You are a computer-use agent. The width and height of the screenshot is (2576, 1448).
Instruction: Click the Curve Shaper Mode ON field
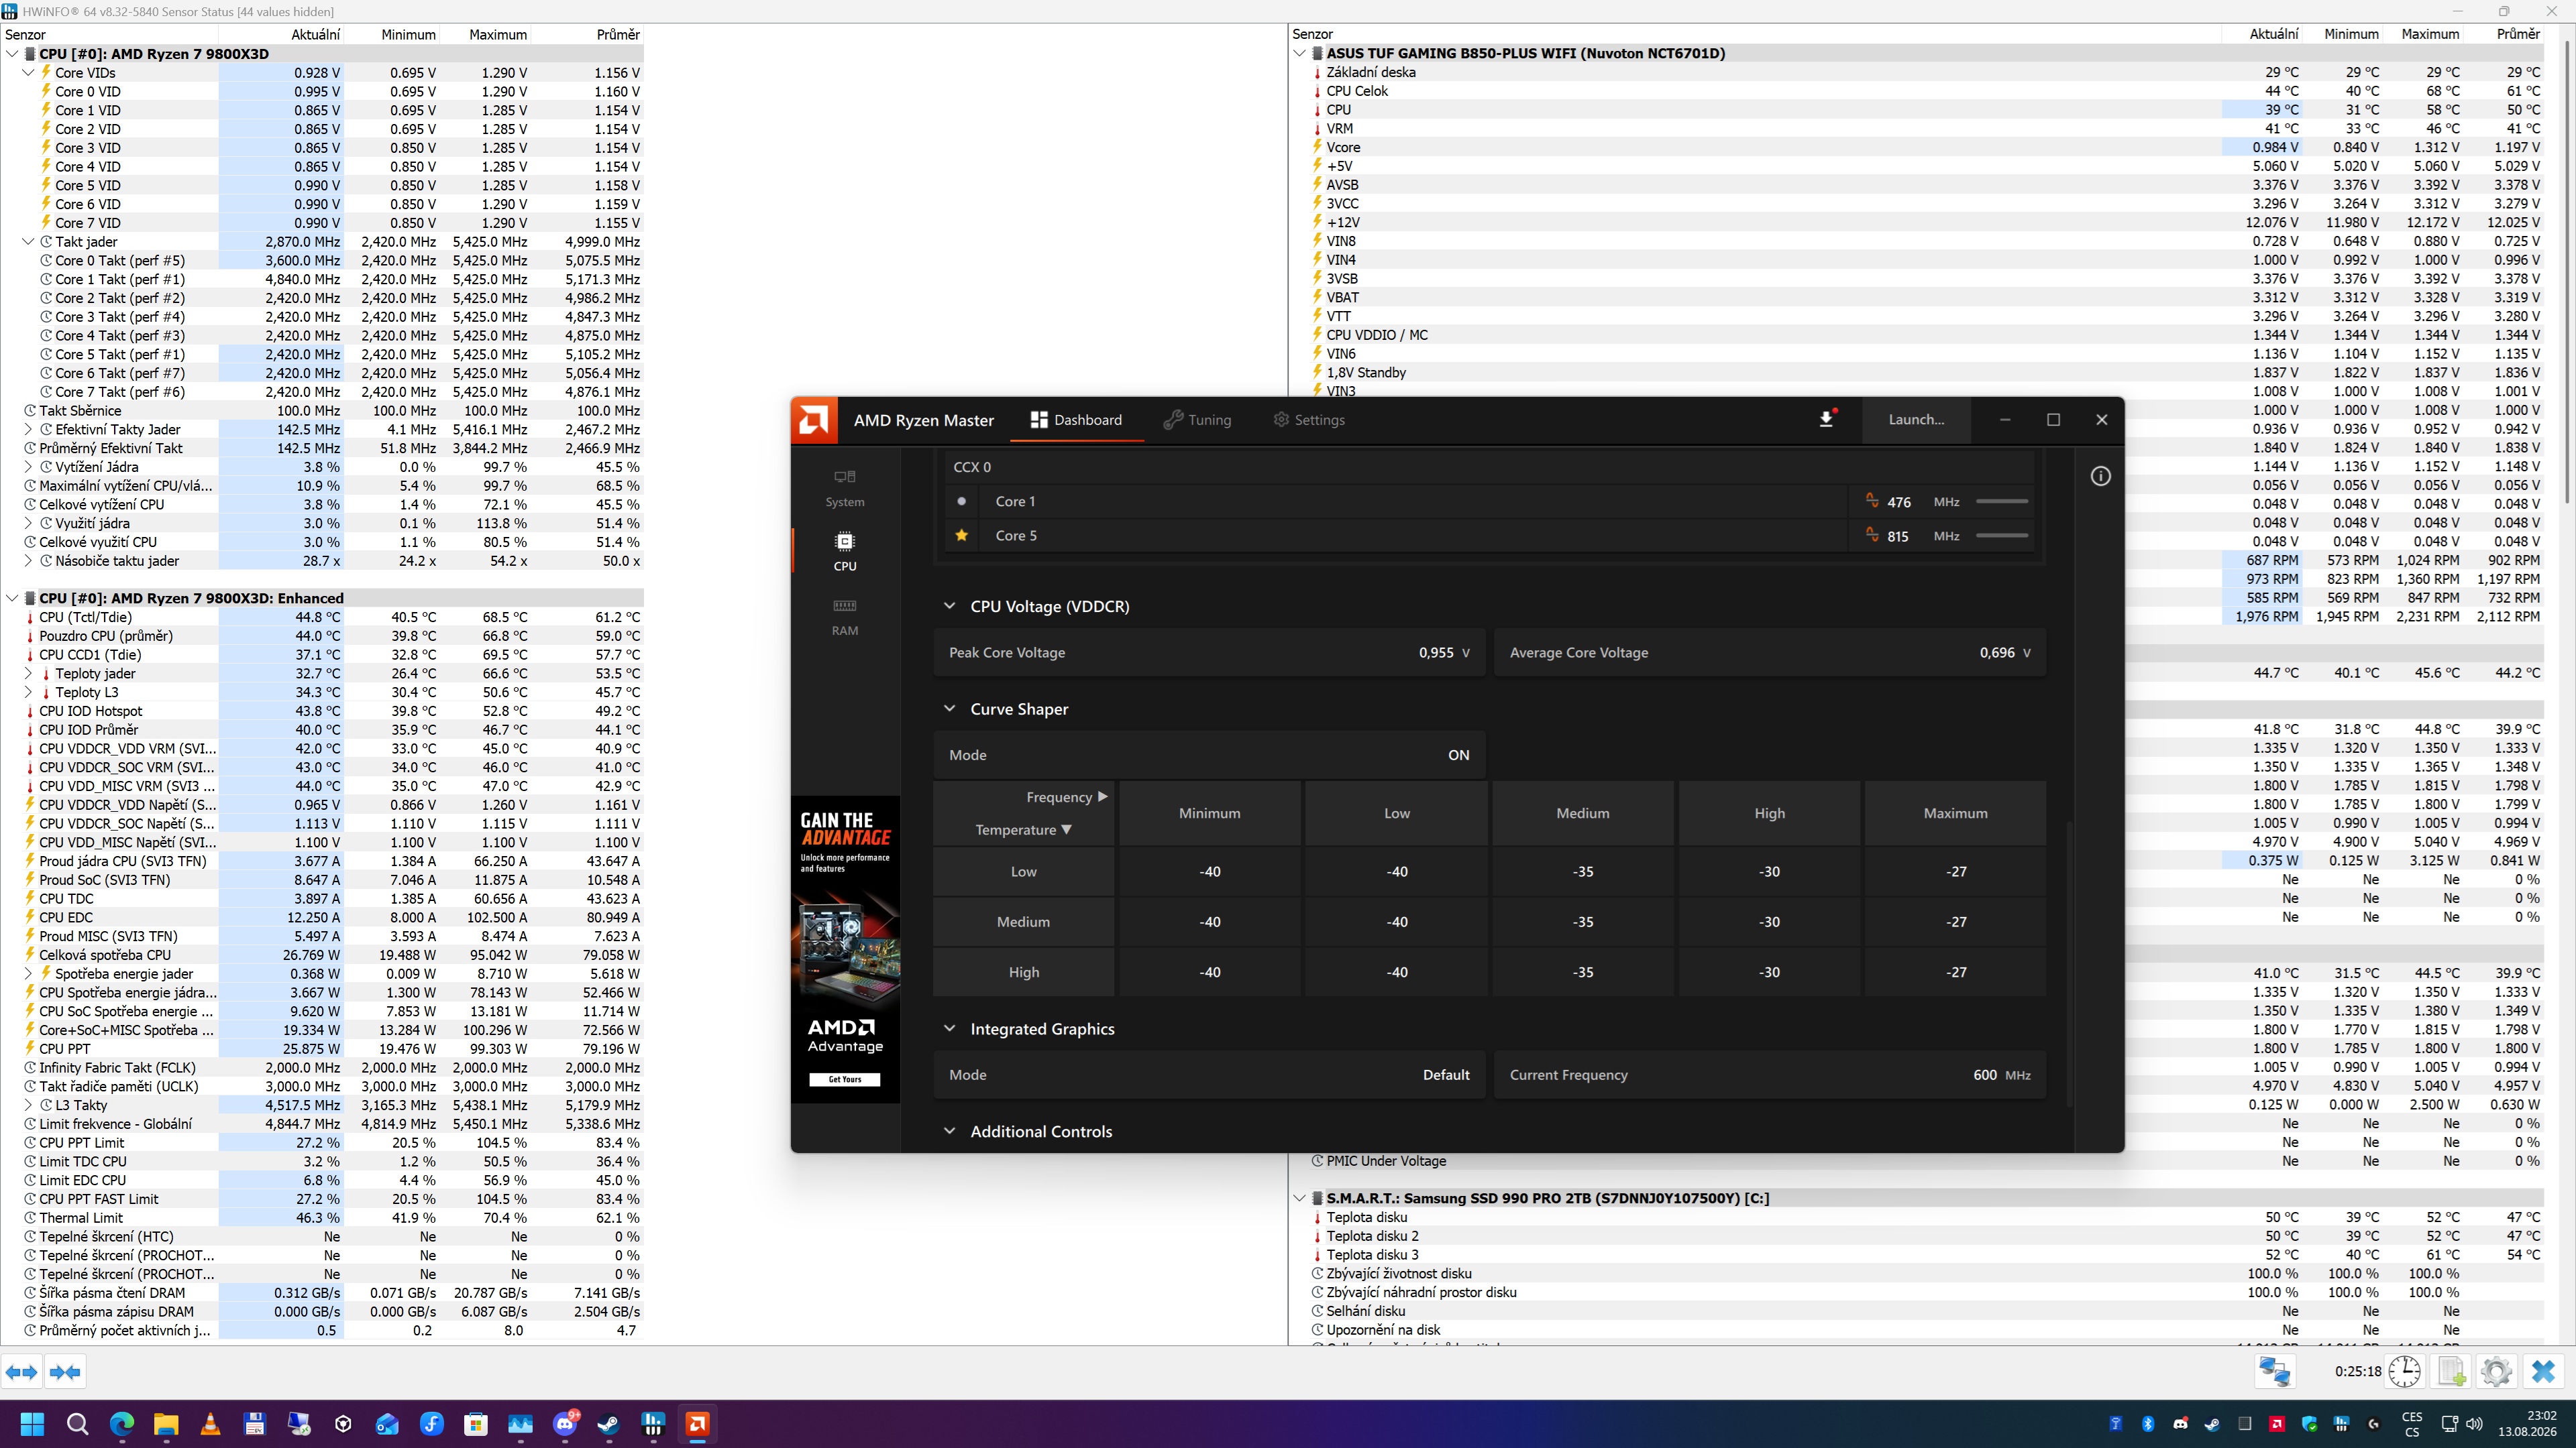click(1210, 756)
